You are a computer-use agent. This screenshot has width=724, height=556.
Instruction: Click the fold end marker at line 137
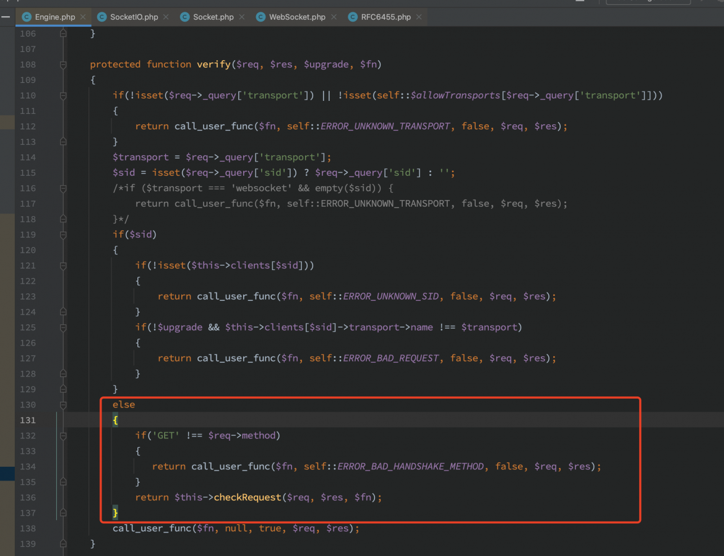pyautogui.click(x=63, y=513)
